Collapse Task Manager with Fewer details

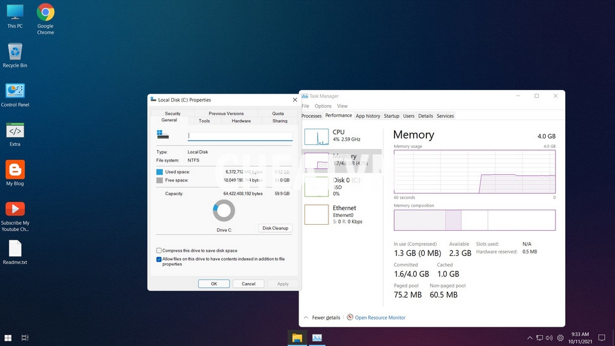(322, 318)
